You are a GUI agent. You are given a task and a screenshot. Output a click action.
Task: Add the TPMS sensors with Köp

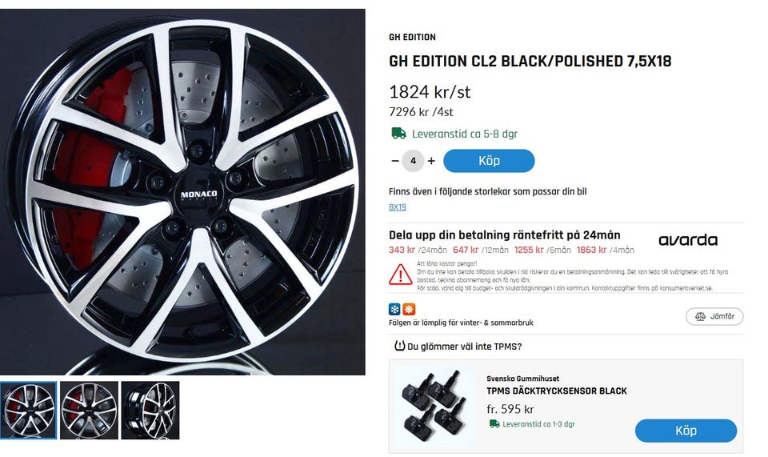pos(686,431)
